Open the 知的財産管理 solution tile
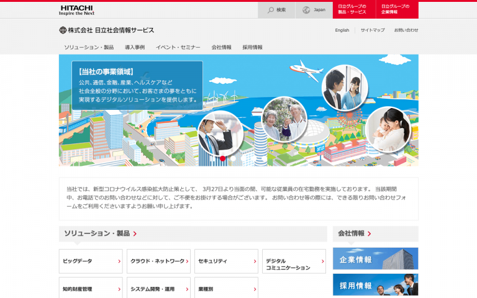The width and height of the screenshot is (477, 298). (x=91, y=287)
